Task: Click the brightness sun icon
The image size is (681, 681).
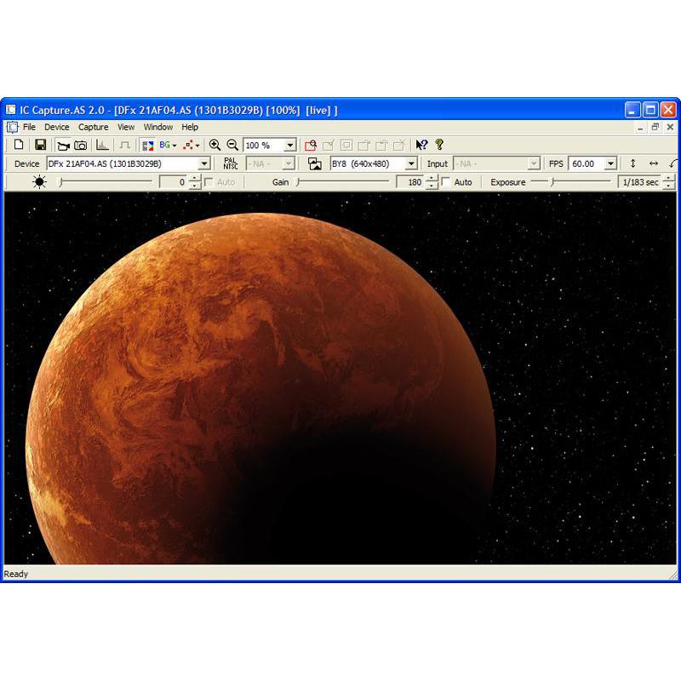Action: tap(39, 181)
